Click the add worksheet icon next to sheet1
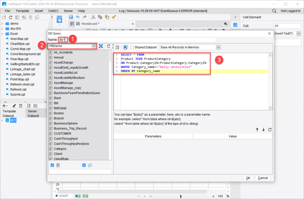The width and height of the screenshot is (304, 199). 78,196
